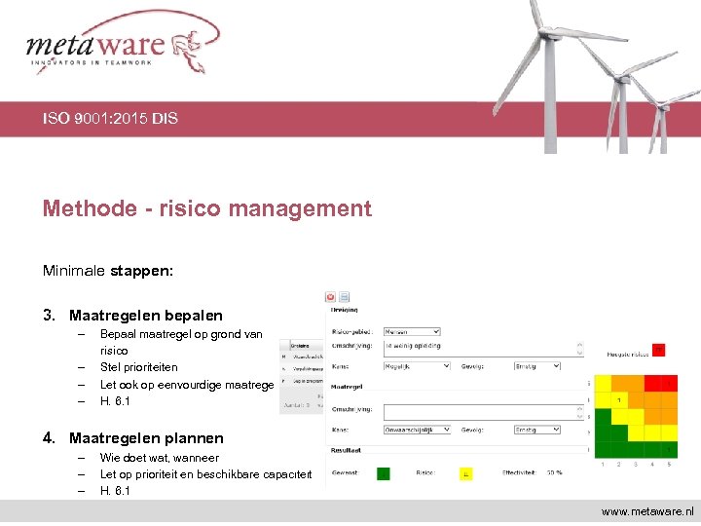Click the blue save icon above the form
The height and width of the screenshot is (526, 701).
344,297
